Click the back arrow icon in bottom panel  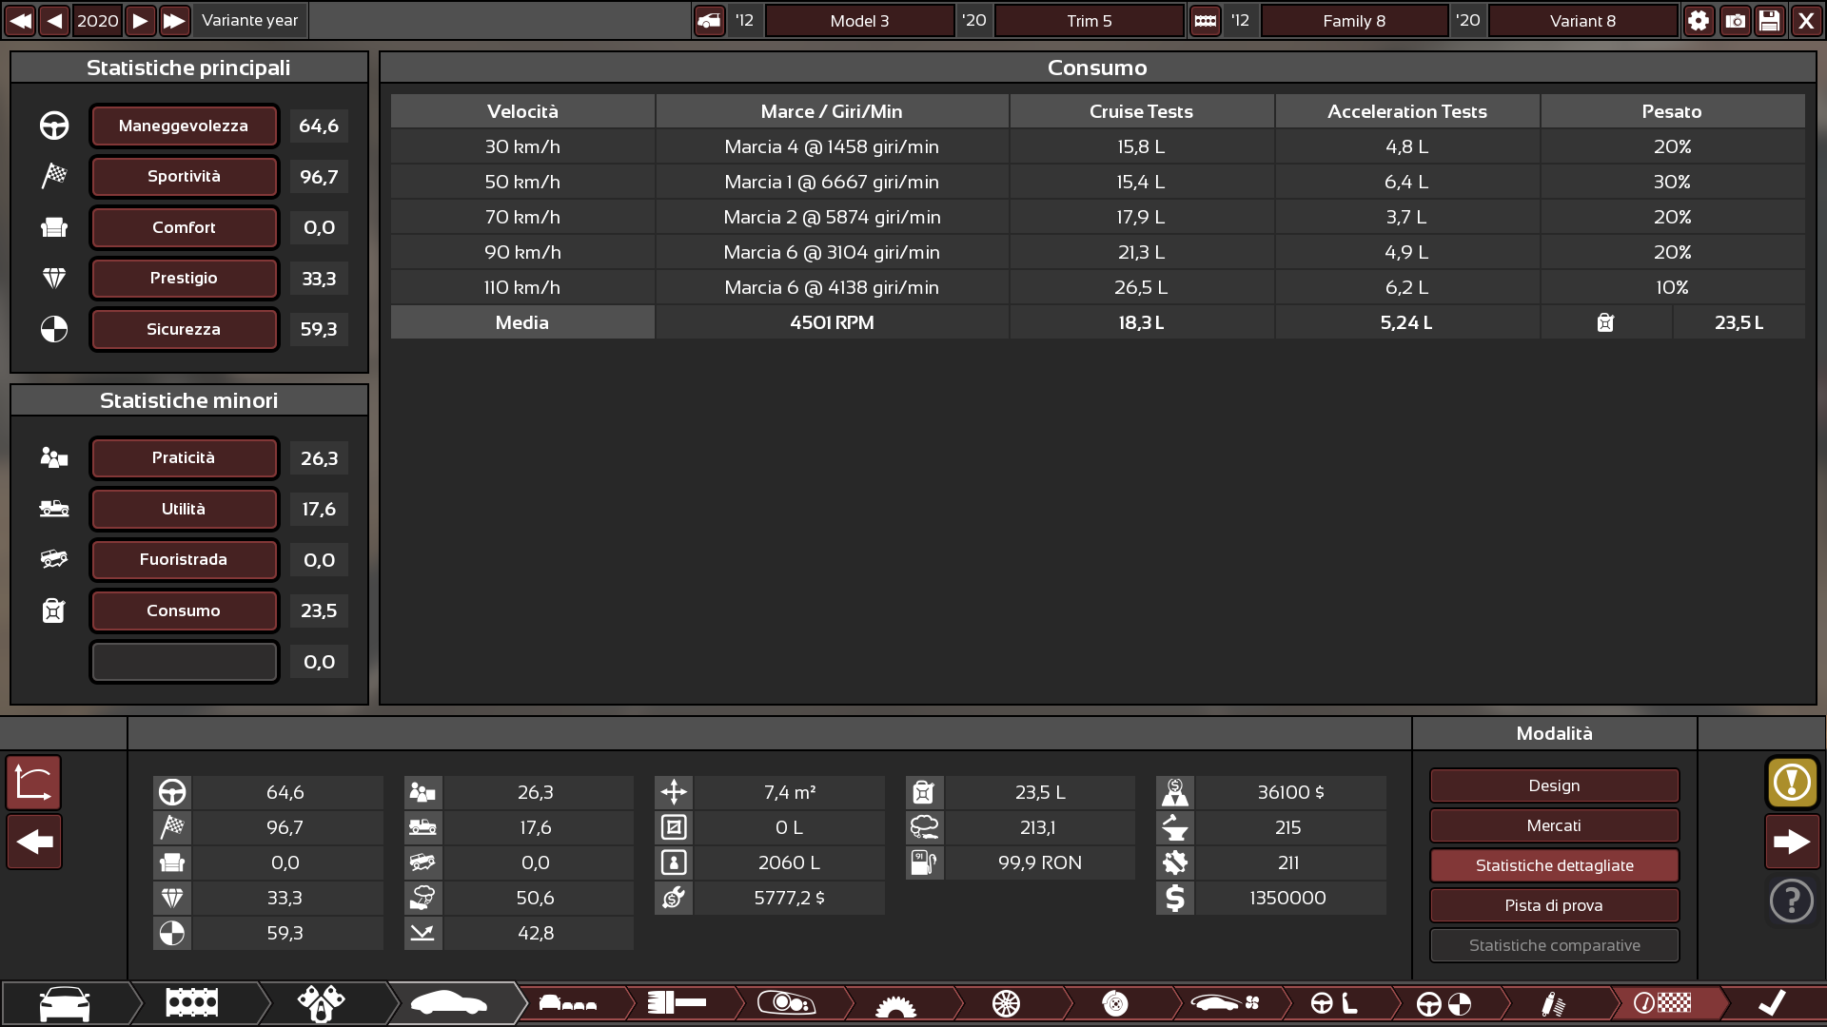[x=33, y=841]
